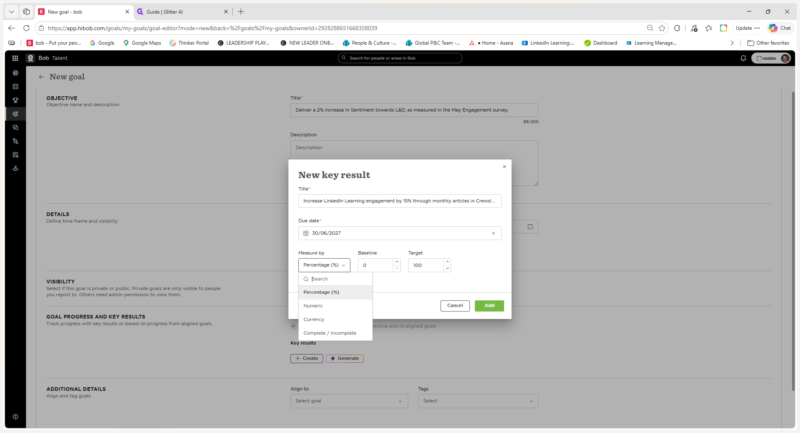
Task: Open the notifications bell
Action: [743, 58]
